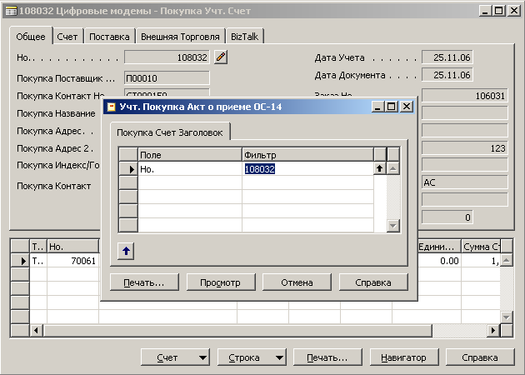Viewport: 525px width, 375px height.
Task: Click the Дата Документа field 25.11.06
Action: click(447, 75)
